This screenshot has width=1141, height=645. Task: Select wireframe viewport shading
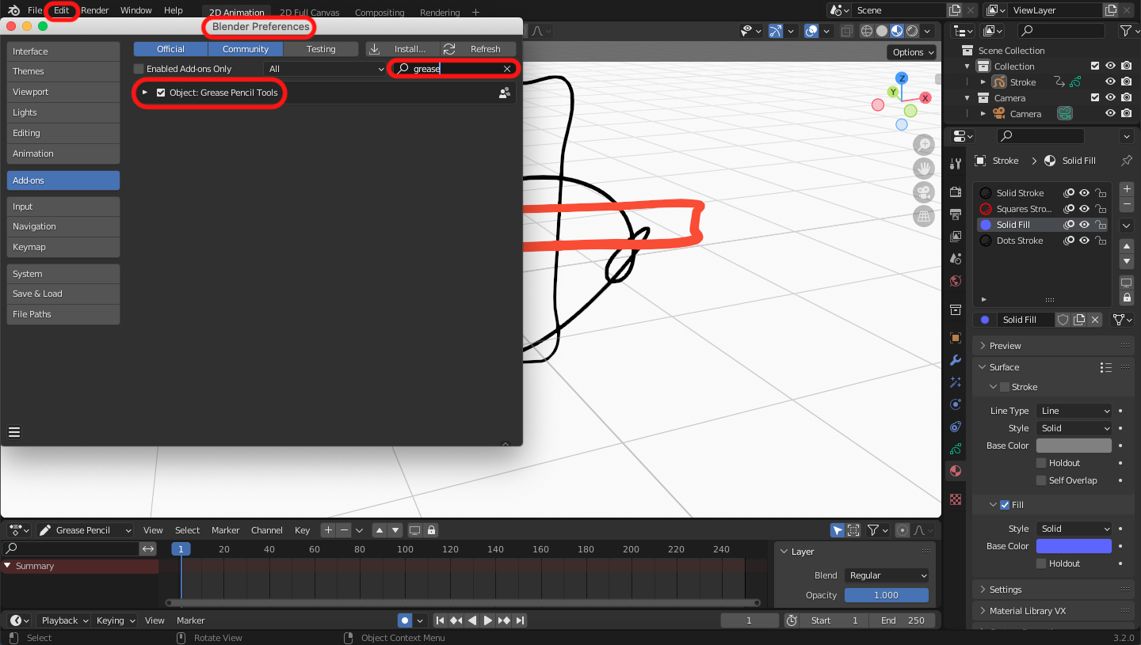pyautogui.click(x=867, y=31)
